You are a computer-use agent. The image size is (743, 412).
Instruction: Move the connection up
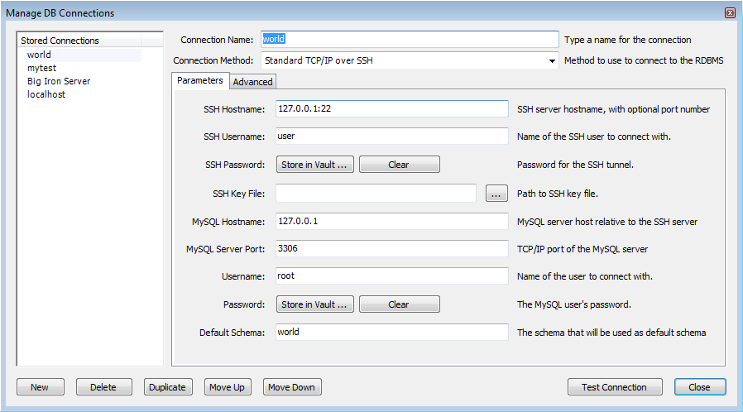tap(228, 387)
